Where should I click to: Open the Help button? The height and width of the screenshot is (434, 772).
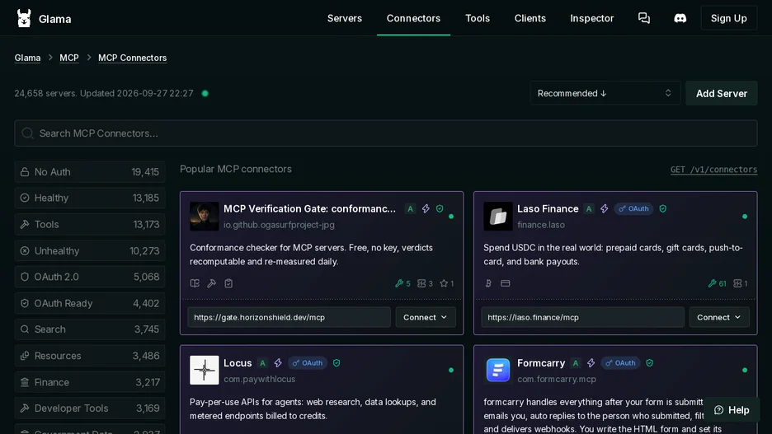pos(732,410)
